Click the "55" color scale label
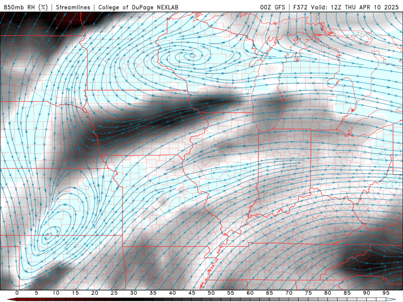This screenshot has height=302, width=403. (x=231, y=293)
